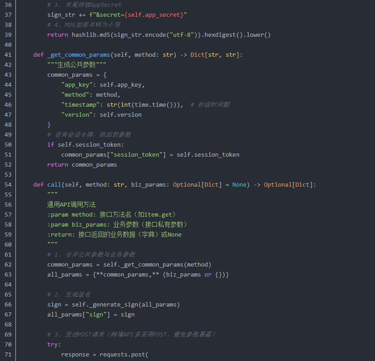Click line number 41 in the gutter
Viewport: 375px width, 361px height.
point(7,55)
